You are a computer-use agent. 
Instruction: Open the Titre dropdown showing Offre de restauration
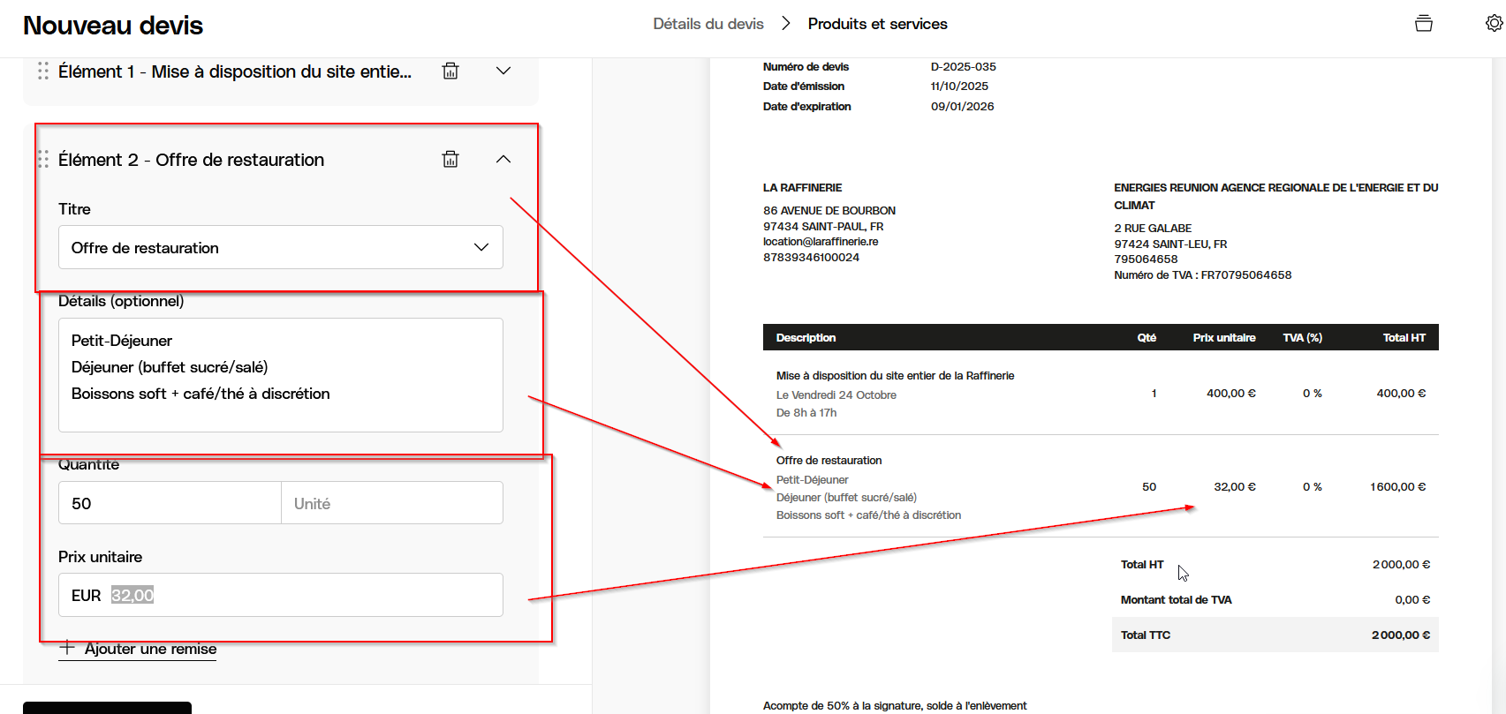pos(281,248)
